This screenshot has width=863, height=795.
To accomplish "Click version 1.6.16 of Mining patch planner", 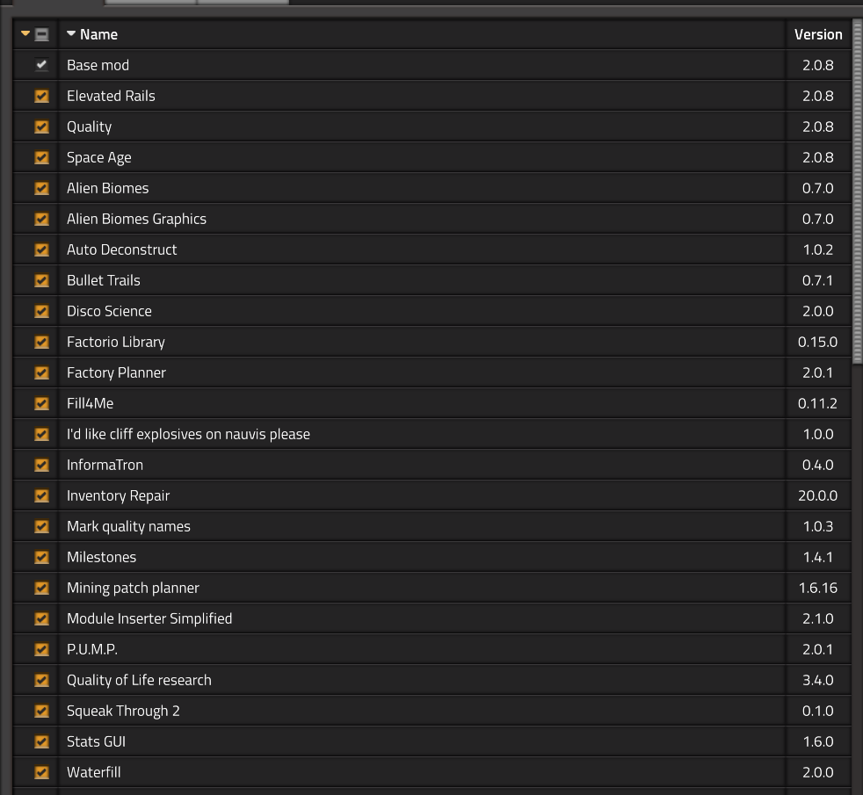I will coord(818,589).
